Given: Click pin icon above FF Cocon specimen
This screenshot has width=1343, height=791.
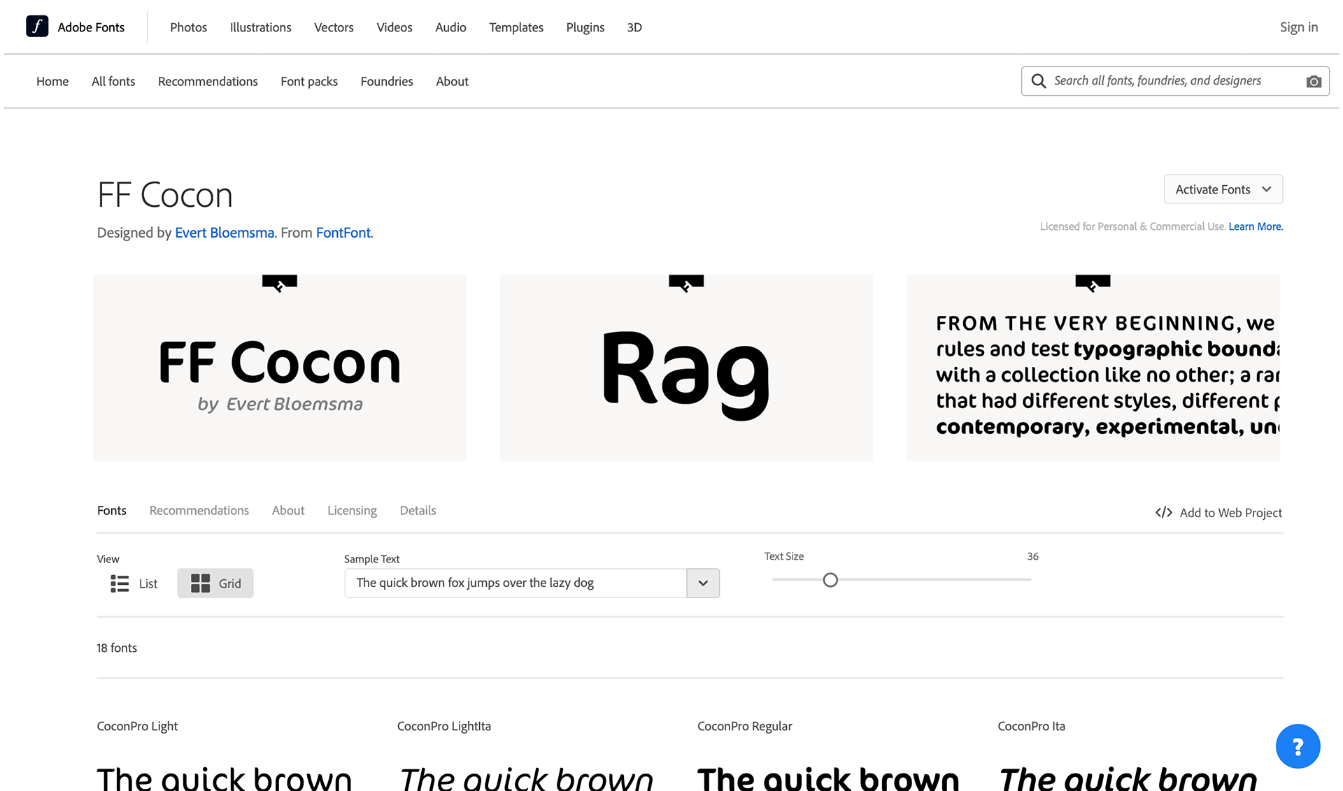Looking at the screenshot, I should pos(280,283).
